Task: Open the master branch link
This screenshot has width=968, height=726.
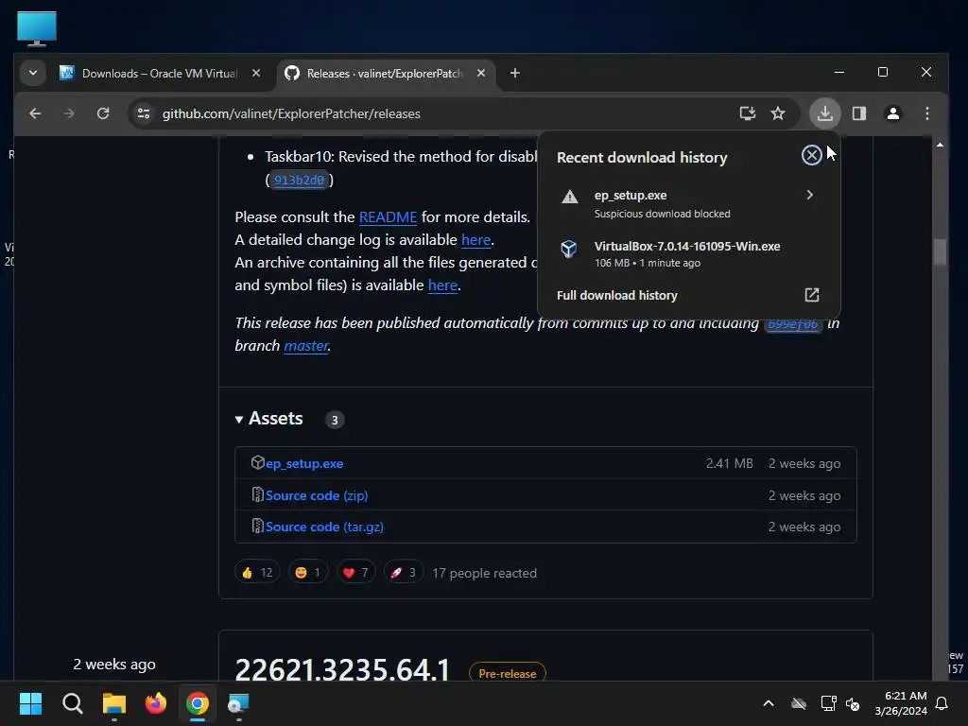Action: click(305, 346)
